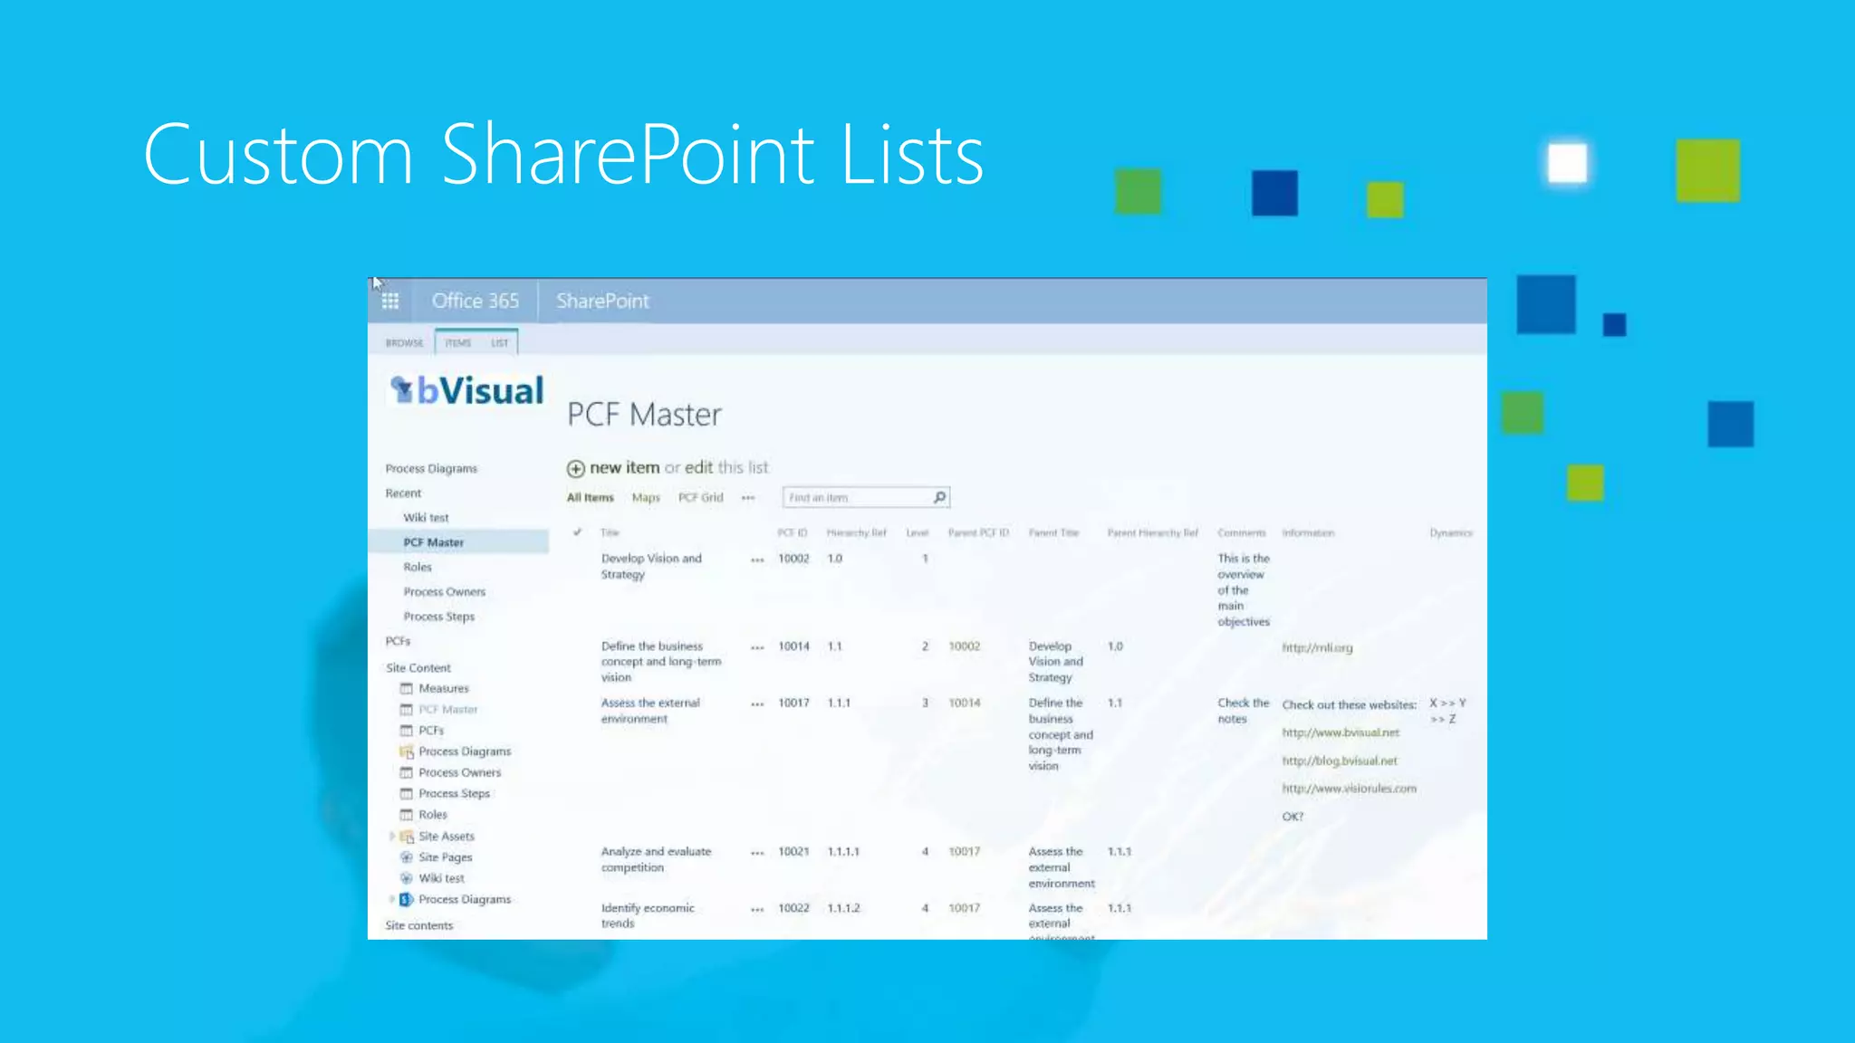The height and width of the screenshot is (1043, 1855).
Task: Open the Develop Vision and Strategy item
Action: pyautogui.click(x=651, y=567)
